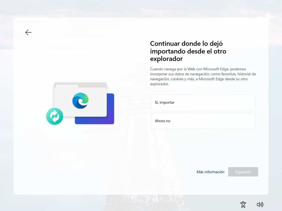Go back using the left arrow icon
Image resolution: width=282 pixels, height=211 pixels.
pos(28,33)
